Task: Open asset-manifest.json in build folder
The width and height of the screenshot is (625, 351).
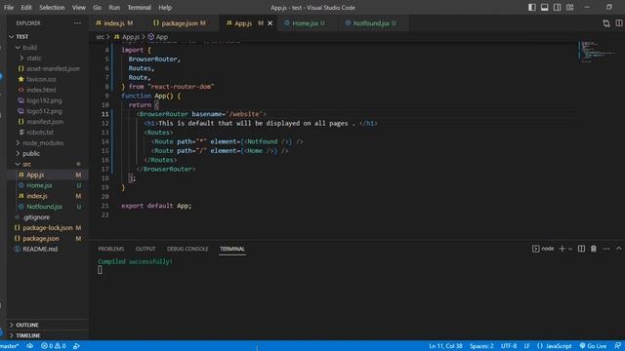Action: point(48,68)
